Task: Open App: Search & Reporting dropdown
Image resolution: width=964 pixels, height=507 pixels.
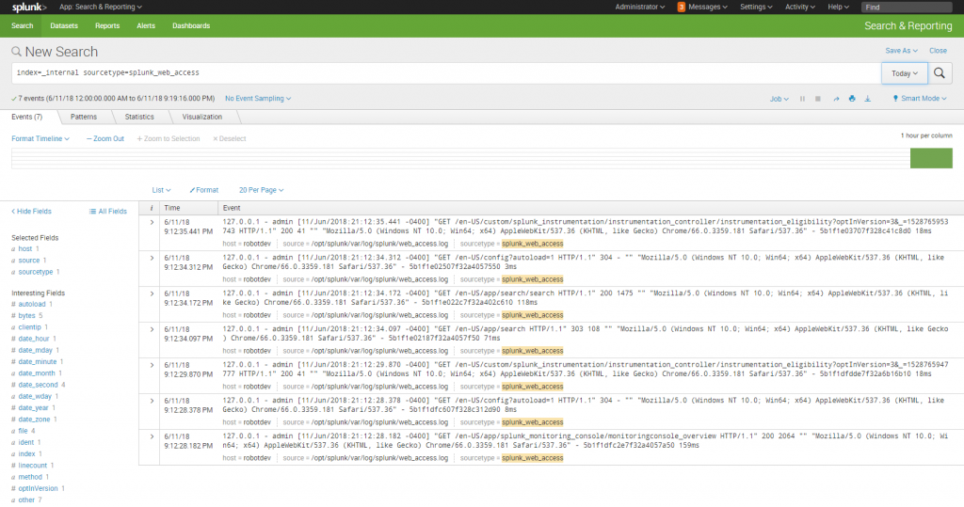Action: pos(100,7)
